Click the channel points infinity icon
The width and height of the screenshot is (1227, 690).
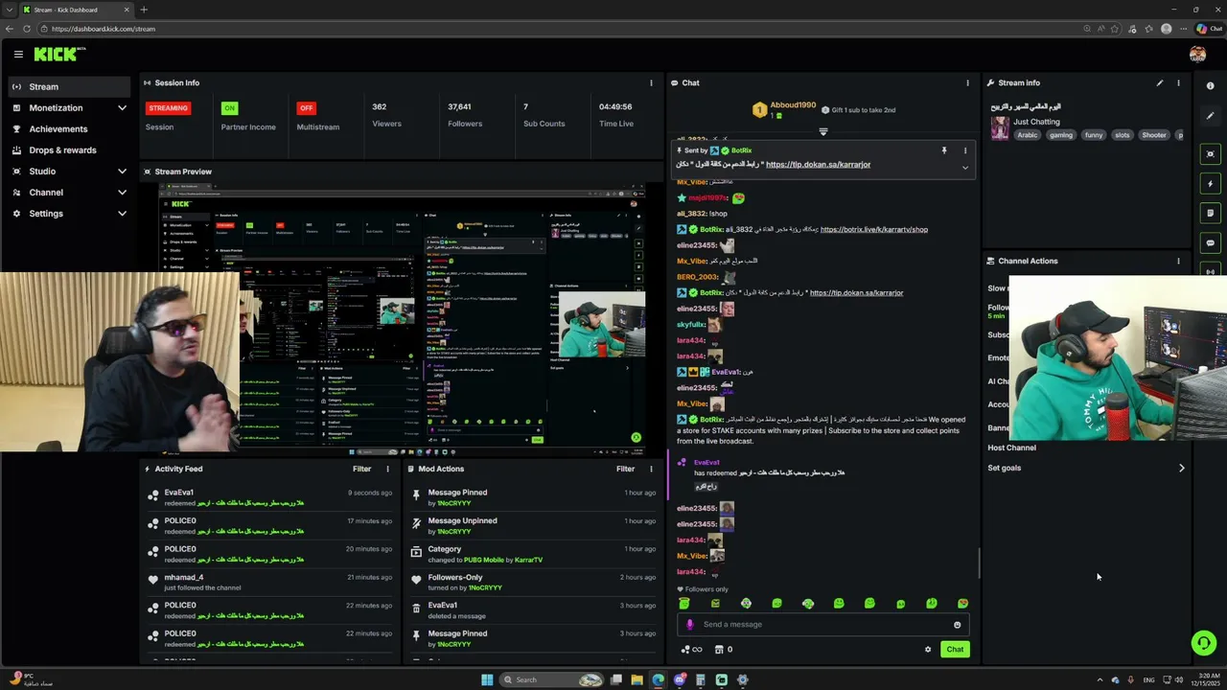691,650
